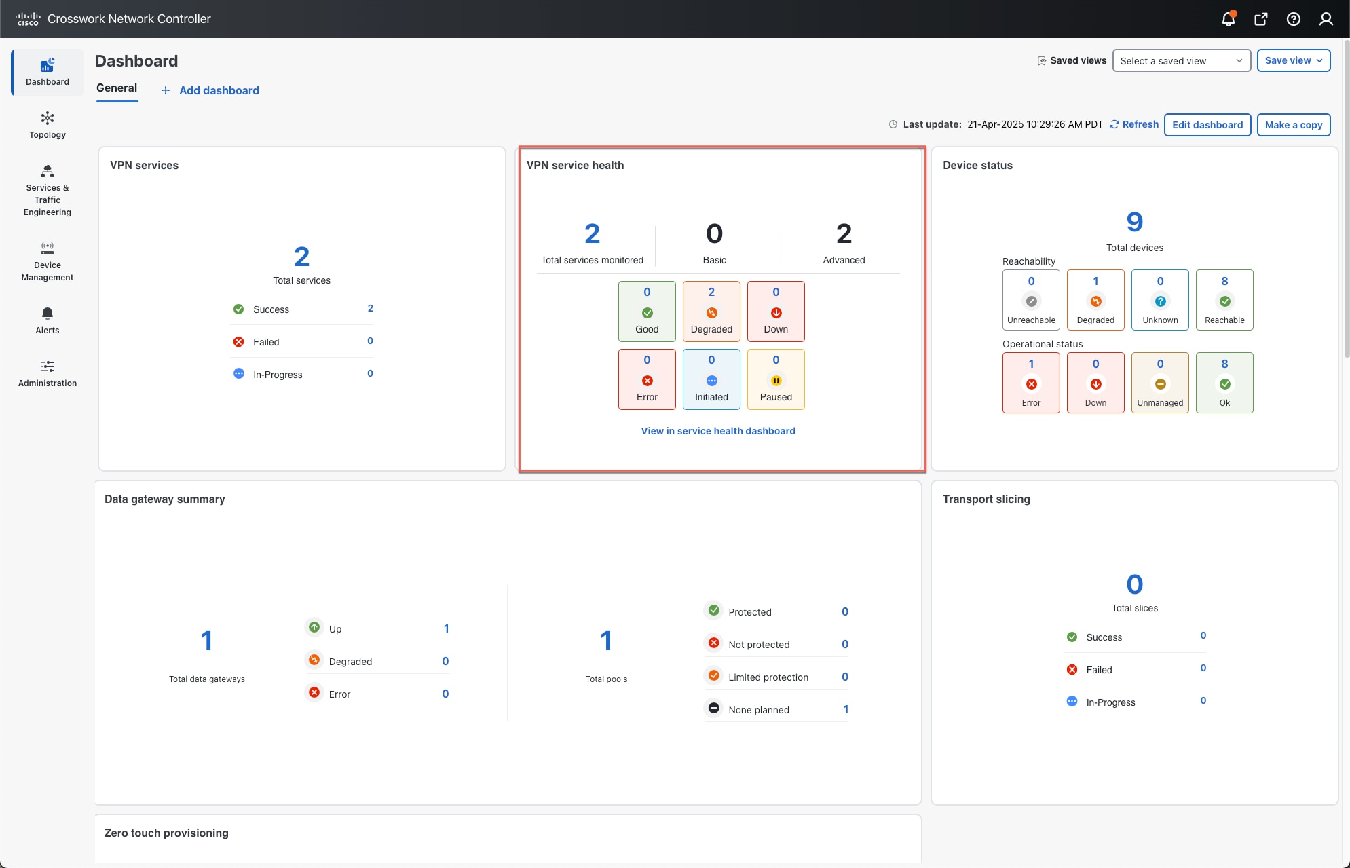Click the Paused health status tile
The image size is (1350, 868).
click(x=776, y=379)
